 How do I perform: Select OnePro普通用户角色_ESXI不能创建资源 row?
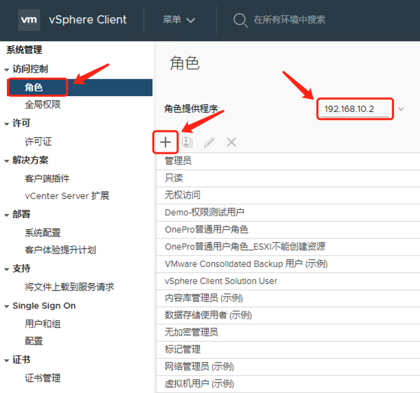(288, 247)
